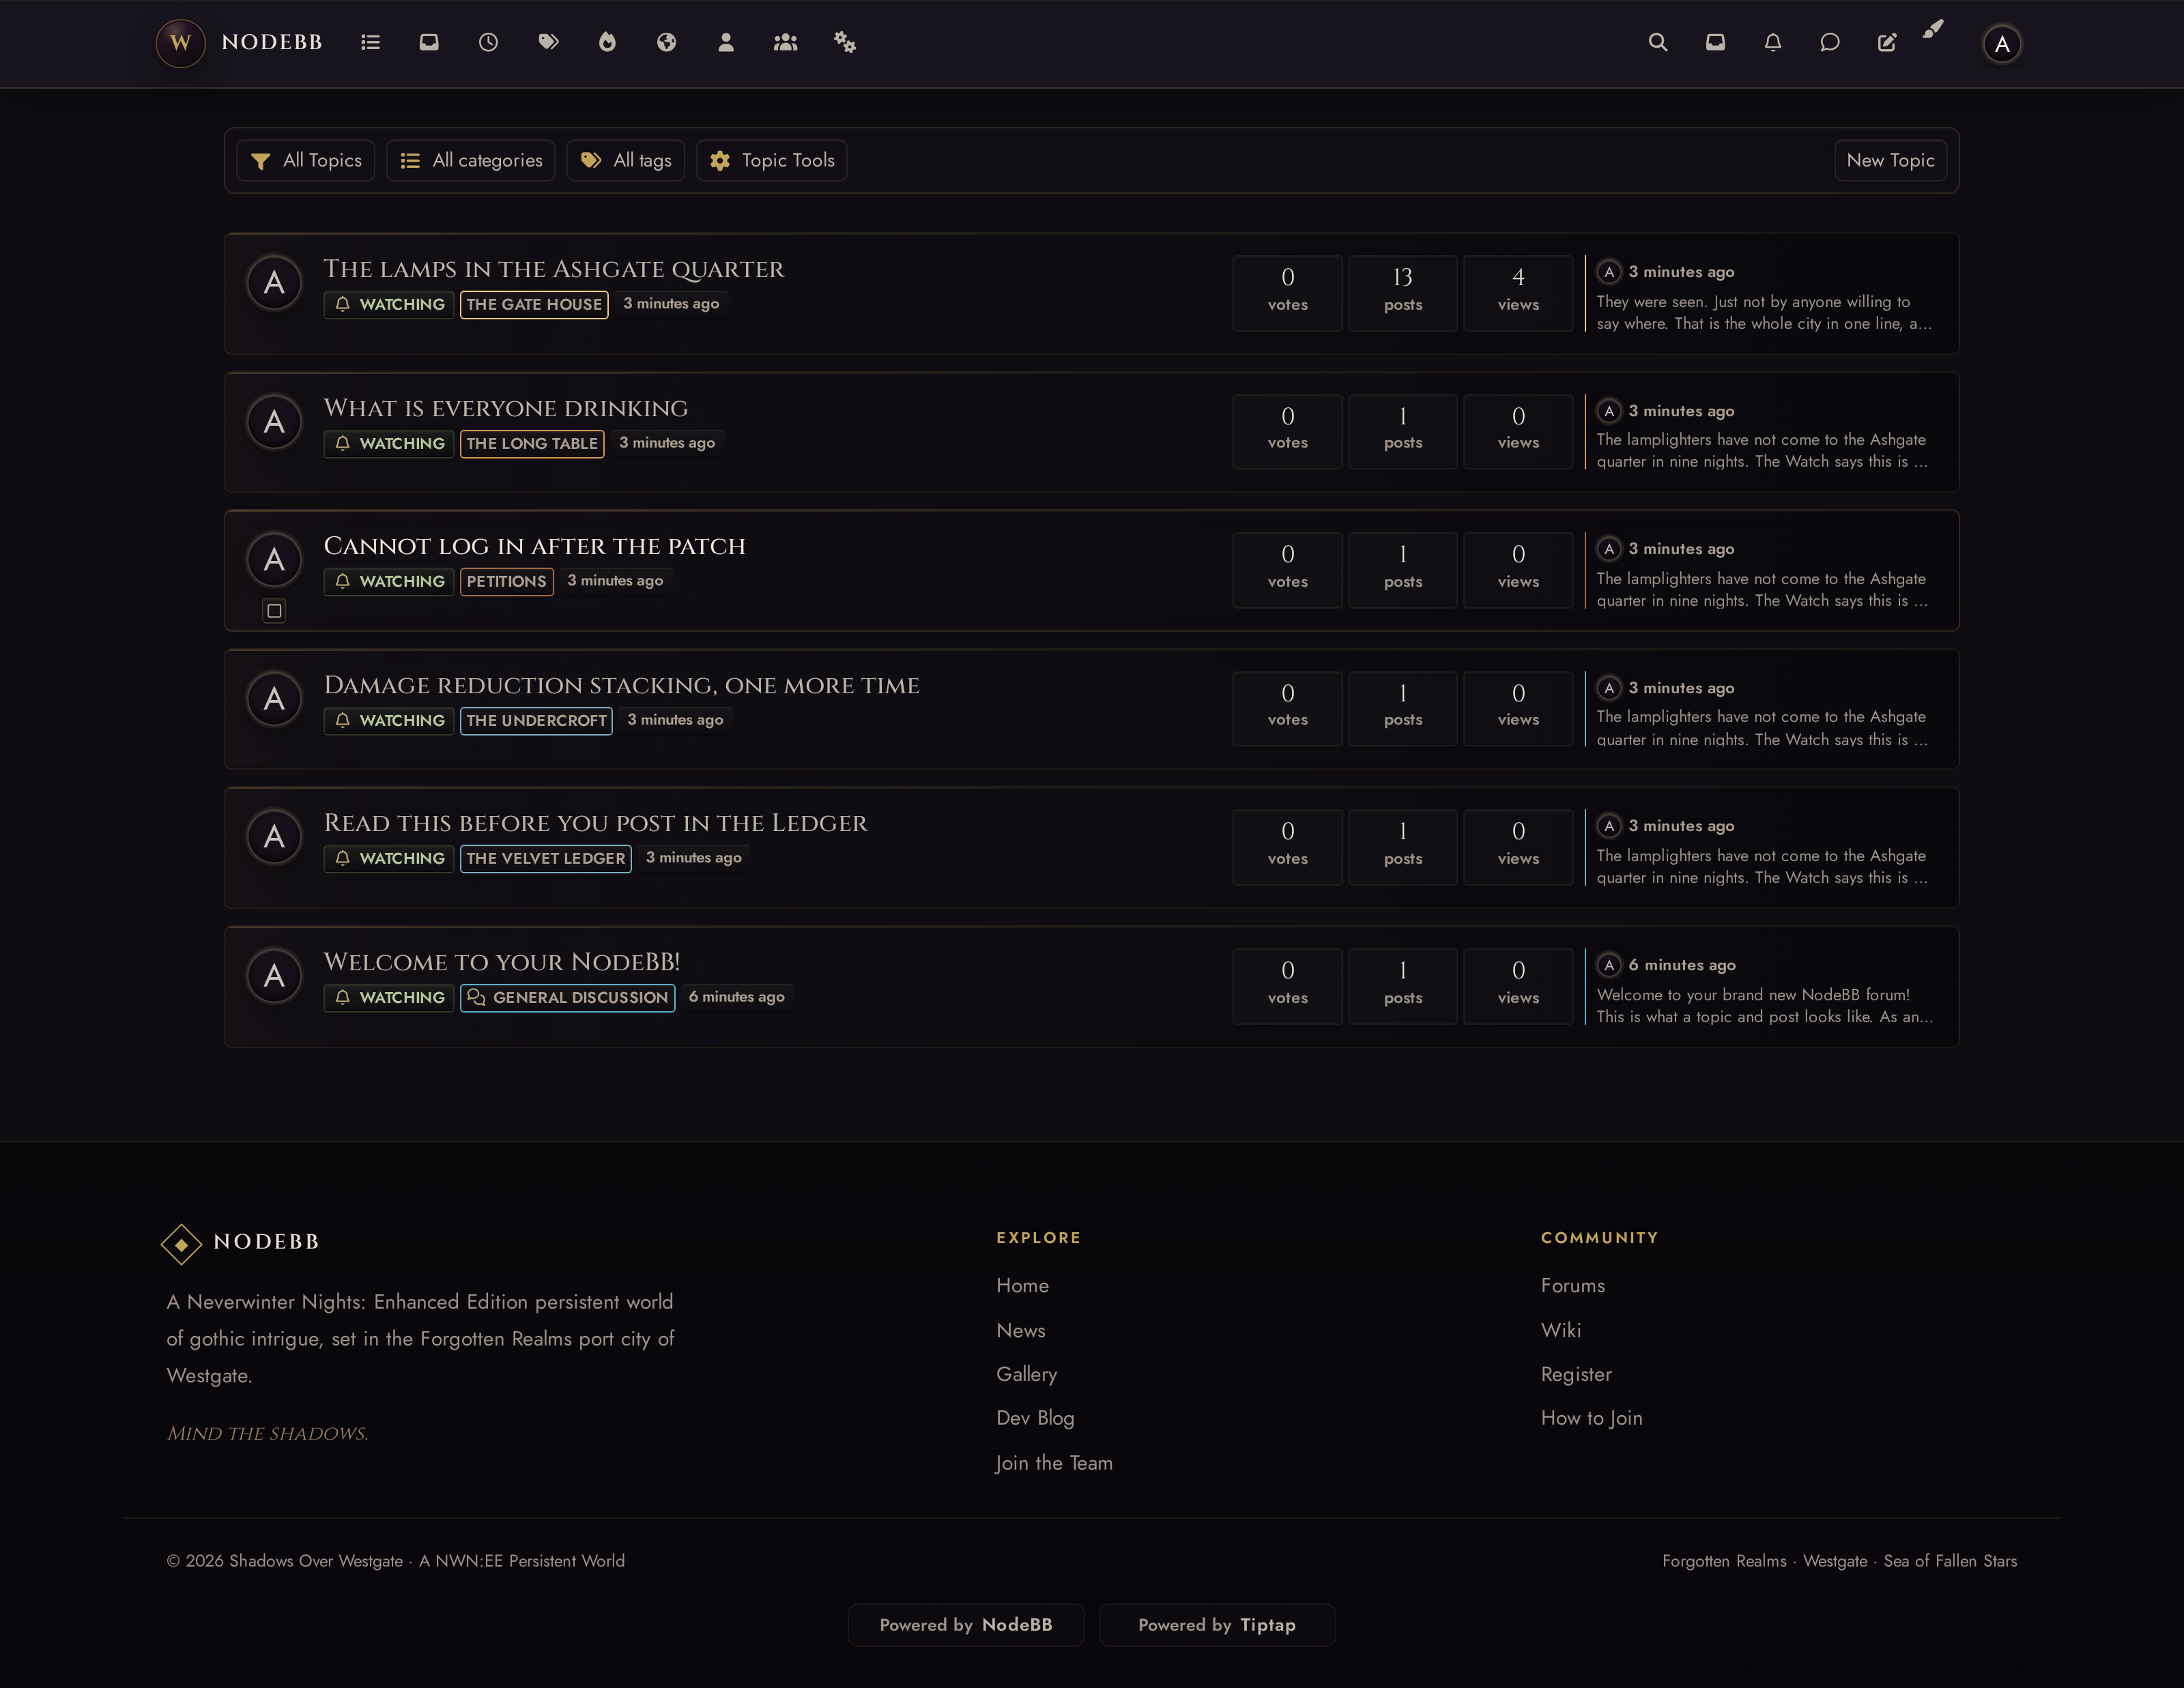Open The Lamps in the Ashgate Quarter topic
Screen dimensions: 2184x1688
click(554, 269)
